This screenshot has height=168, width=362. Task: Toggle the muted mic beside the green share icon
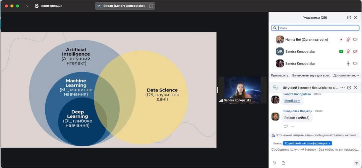point(348,51)
